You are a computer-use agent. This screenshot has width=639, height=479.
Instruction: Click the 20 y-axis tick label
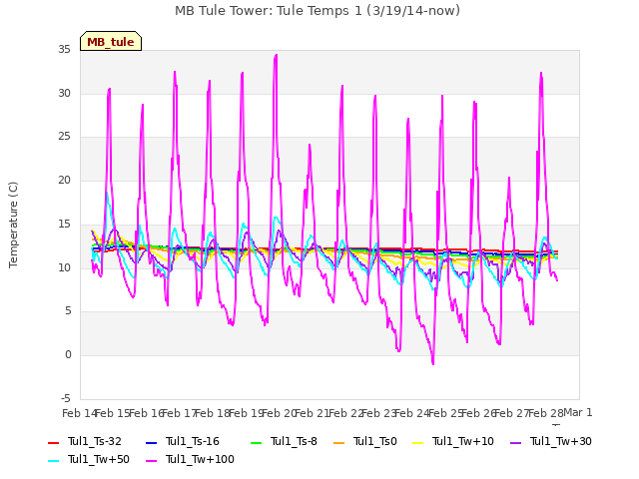[x=64, y=180]
